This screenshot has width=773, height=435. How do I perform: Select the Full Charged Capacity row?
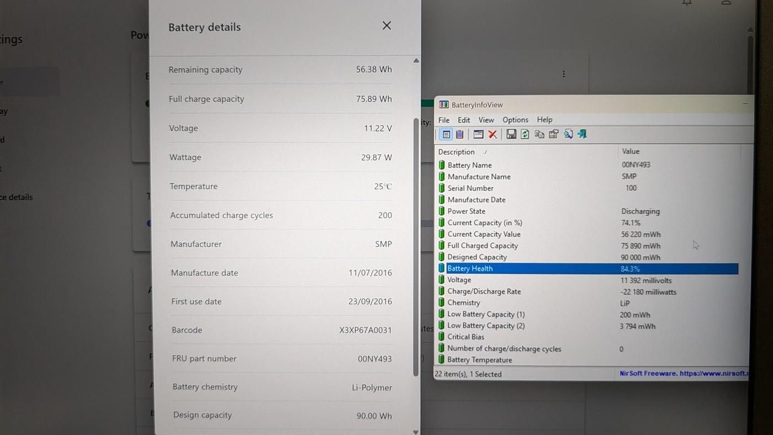coord(587,246)
